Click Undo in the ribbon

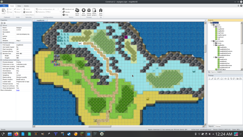point(18,9)
